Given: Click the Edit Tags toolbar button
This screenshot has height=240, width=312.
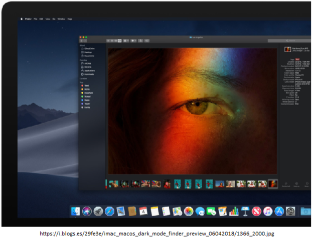Looking at the screenshot, I should pyautogui.click(x=147, y=40).
